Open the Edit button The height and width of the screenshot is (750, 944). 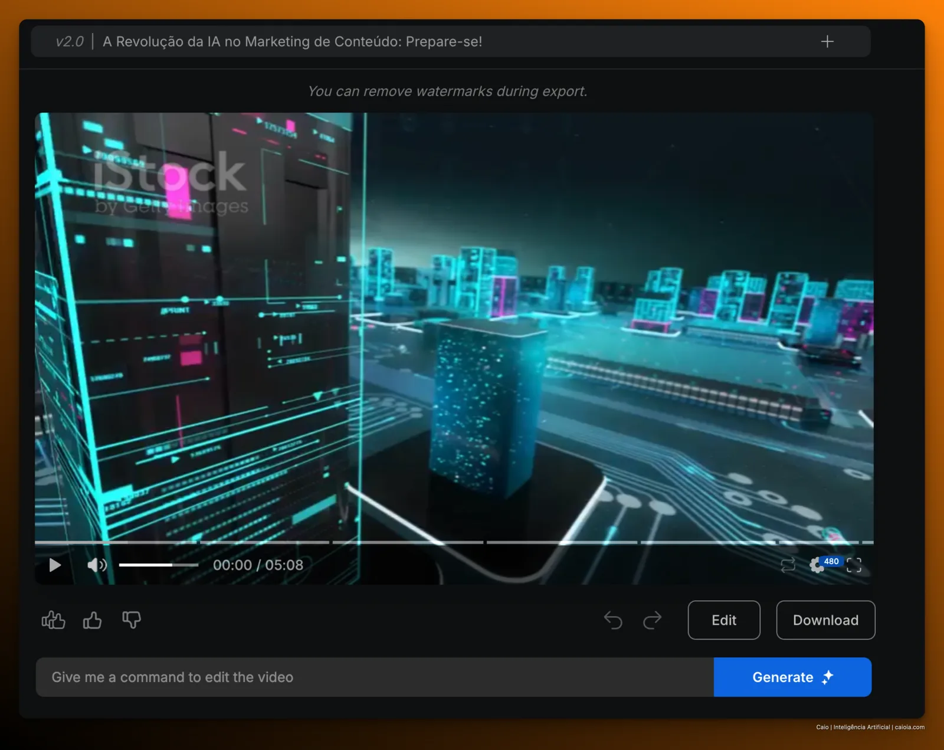(x=724, y=620)
